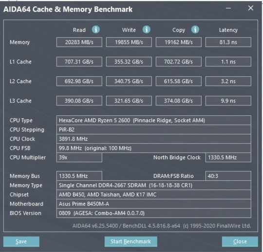The width and height of the screenshot is (263, 252).
Task: Click the Memory row label
Action: 20,42
